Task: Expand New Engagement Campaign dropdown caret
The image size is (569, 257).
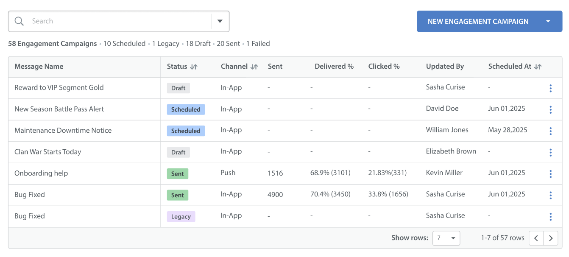Action: [548, 21]
